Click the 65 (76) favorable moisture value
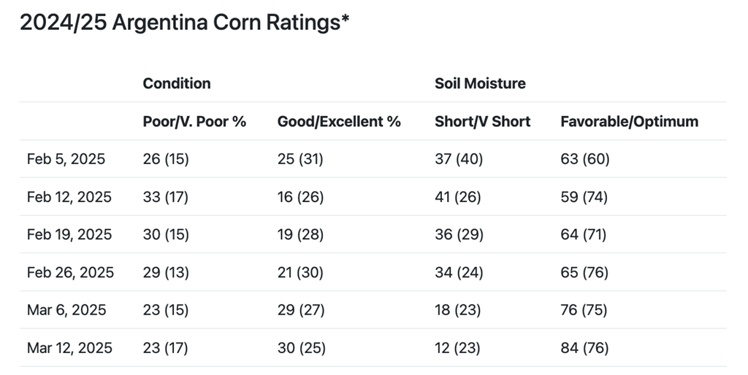Image resolution: width=748 pixels, height=375 pixels. click(x=584, y=273)
